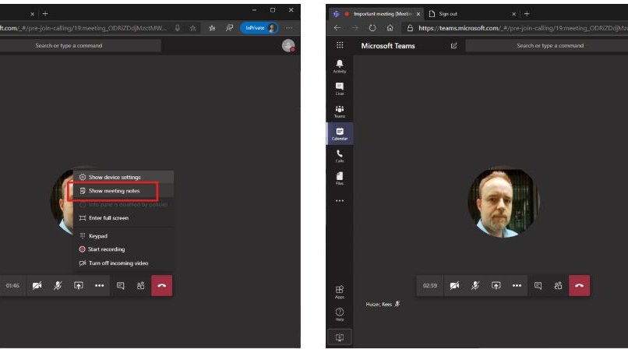Start new chat via compose icon
This screenshot has height=353, width=628.
point(453,46)
